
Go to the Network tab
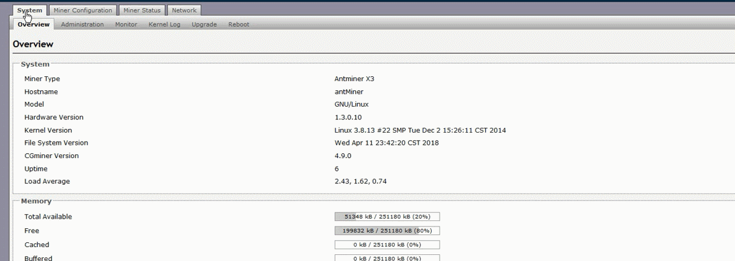pos(184,10)
